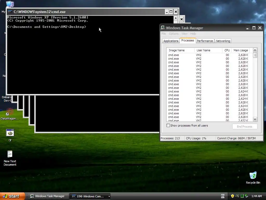
Task: Click the EN language bar indicator
Action: (223, 196)
